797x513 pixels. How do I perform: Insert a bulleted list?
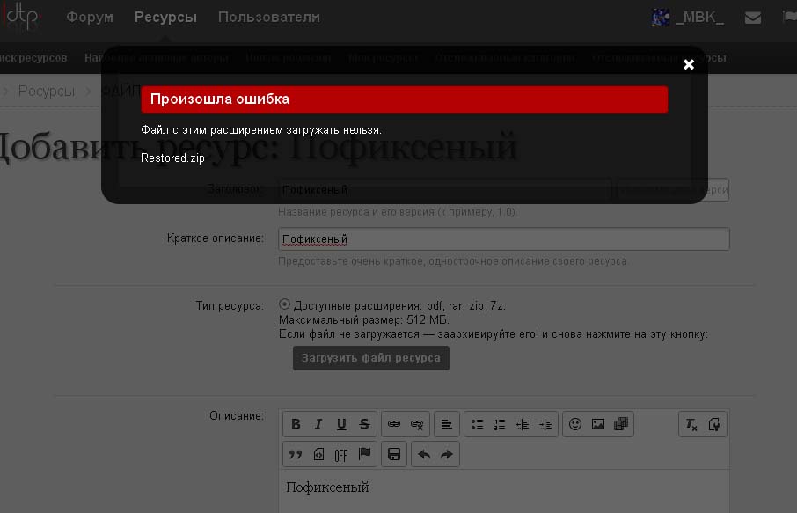tap(477, 424)
